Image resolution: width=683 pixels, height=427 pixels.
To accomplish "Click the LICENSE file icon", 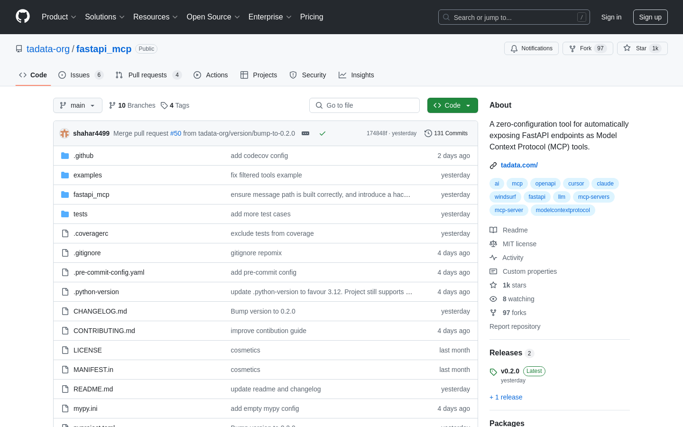I will [x=65, y=350].
